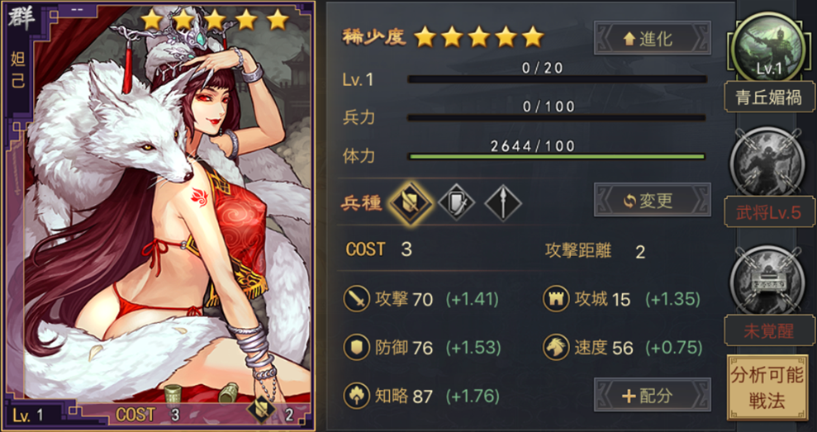Open the 青丘媚禍 skill portrait icon

769,47
